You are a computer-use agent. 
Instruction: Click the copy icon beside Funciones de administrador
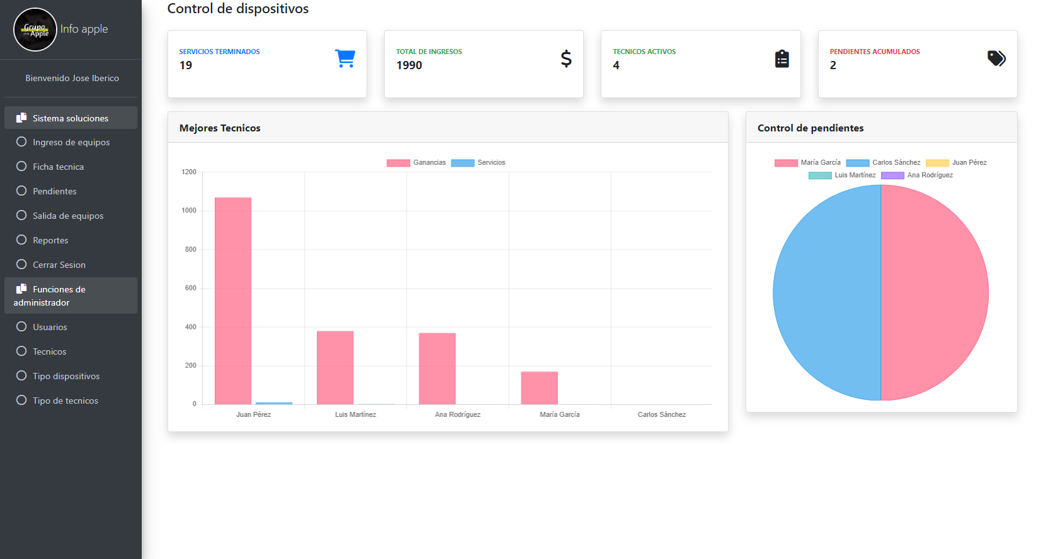click(21, 289)
